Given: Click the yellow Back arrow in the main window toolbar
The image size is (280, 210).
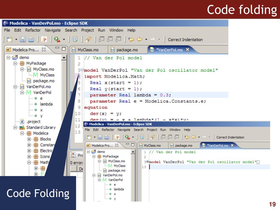Looking at the screenshot, I should pyautogui.click(x=139, y=39).
